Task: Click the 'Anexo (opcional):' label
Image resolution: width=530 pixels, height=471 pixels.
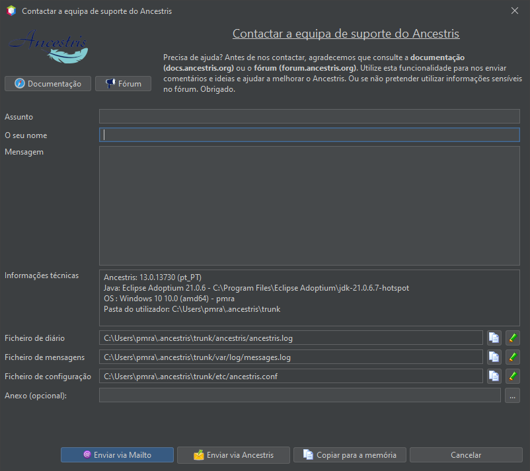Action: click(x=36, y=396)
